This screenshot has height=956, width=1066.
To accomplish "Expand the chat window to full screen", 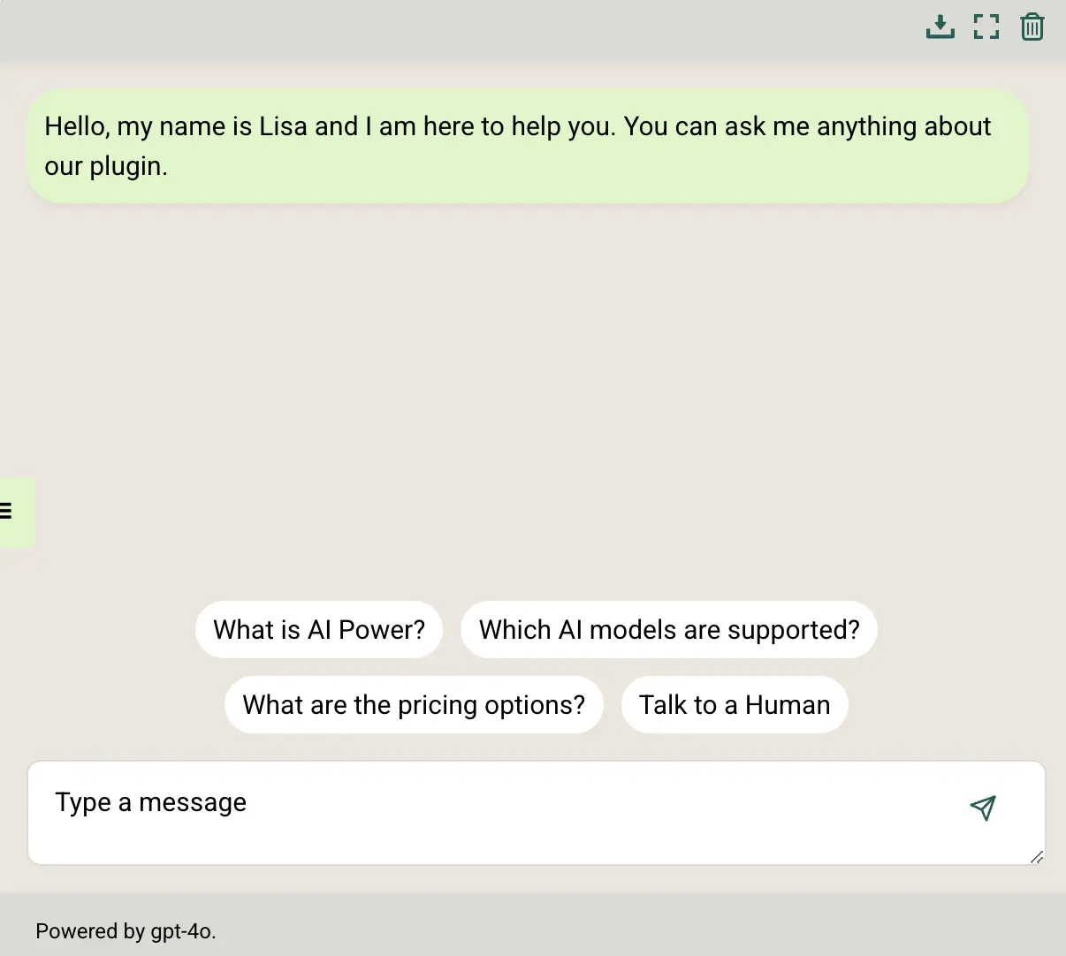I will [986, 27].
